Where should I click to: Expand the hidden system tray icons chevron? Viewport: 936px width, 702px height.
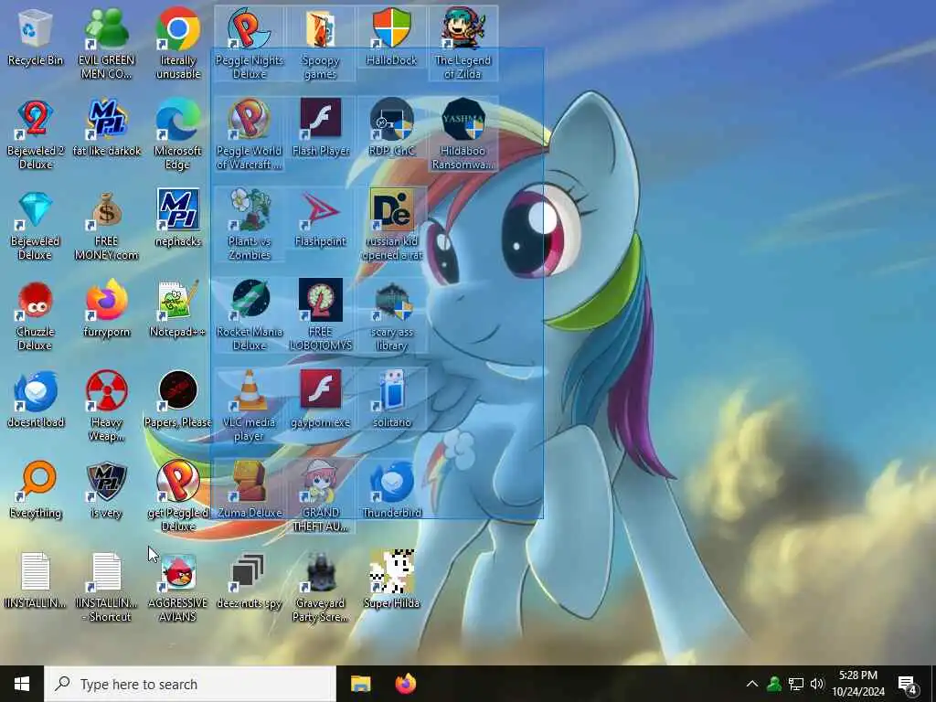[752, 684]
